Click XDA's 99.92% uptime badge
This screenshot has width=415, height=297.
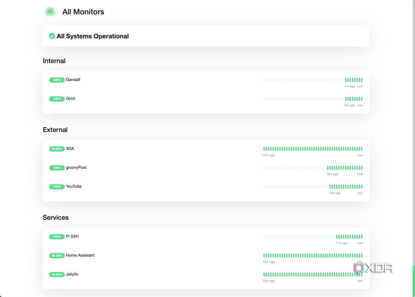pos(57,149)
